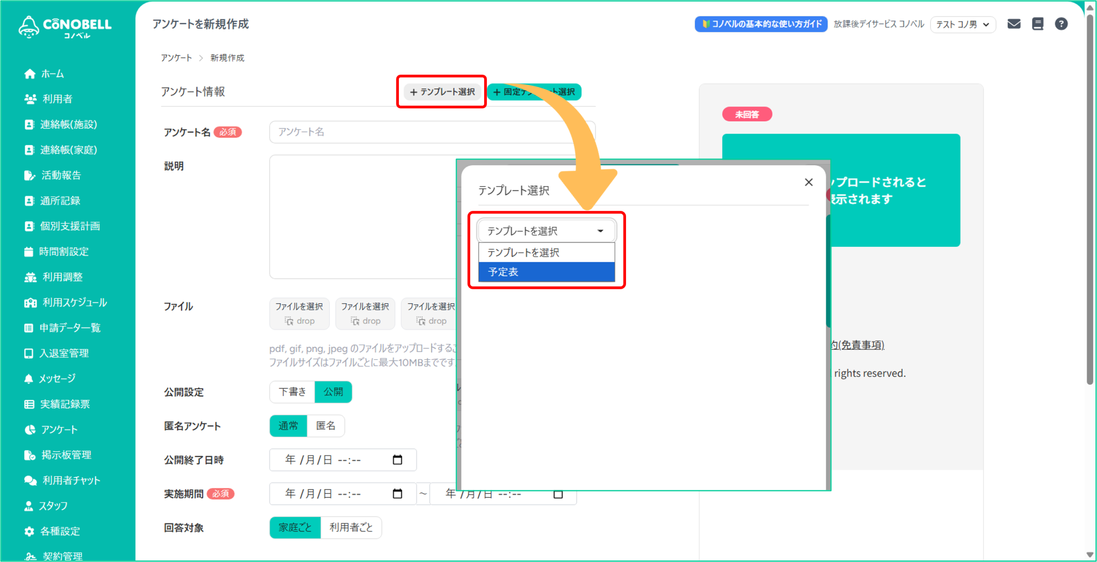Open the manual book icon
Screen dimensions: 1097x562
(x=1037, y=24)
